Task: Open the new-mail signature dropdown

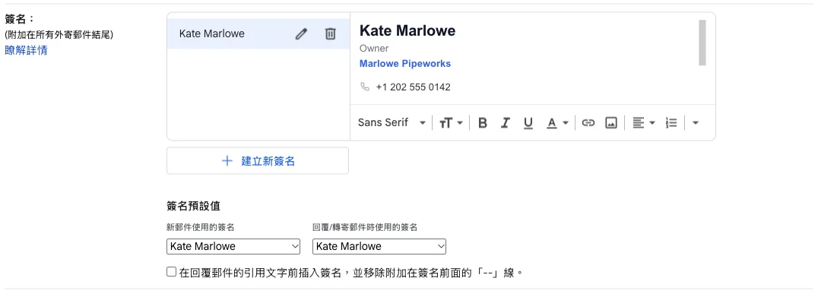Action: pyautogui.click(x=233, y=246)
